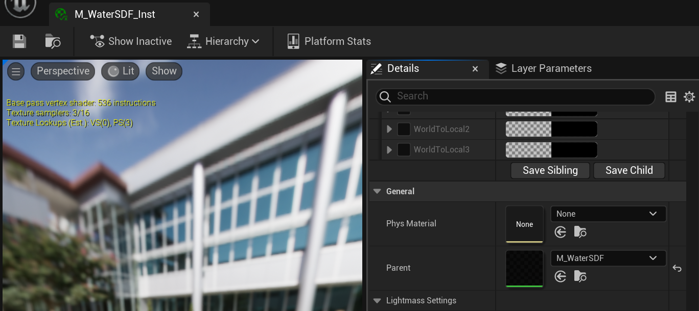Click the Browse to asset in Content Browser icon
The width and height of the screenshot is (699, 311).
(53, 41)
